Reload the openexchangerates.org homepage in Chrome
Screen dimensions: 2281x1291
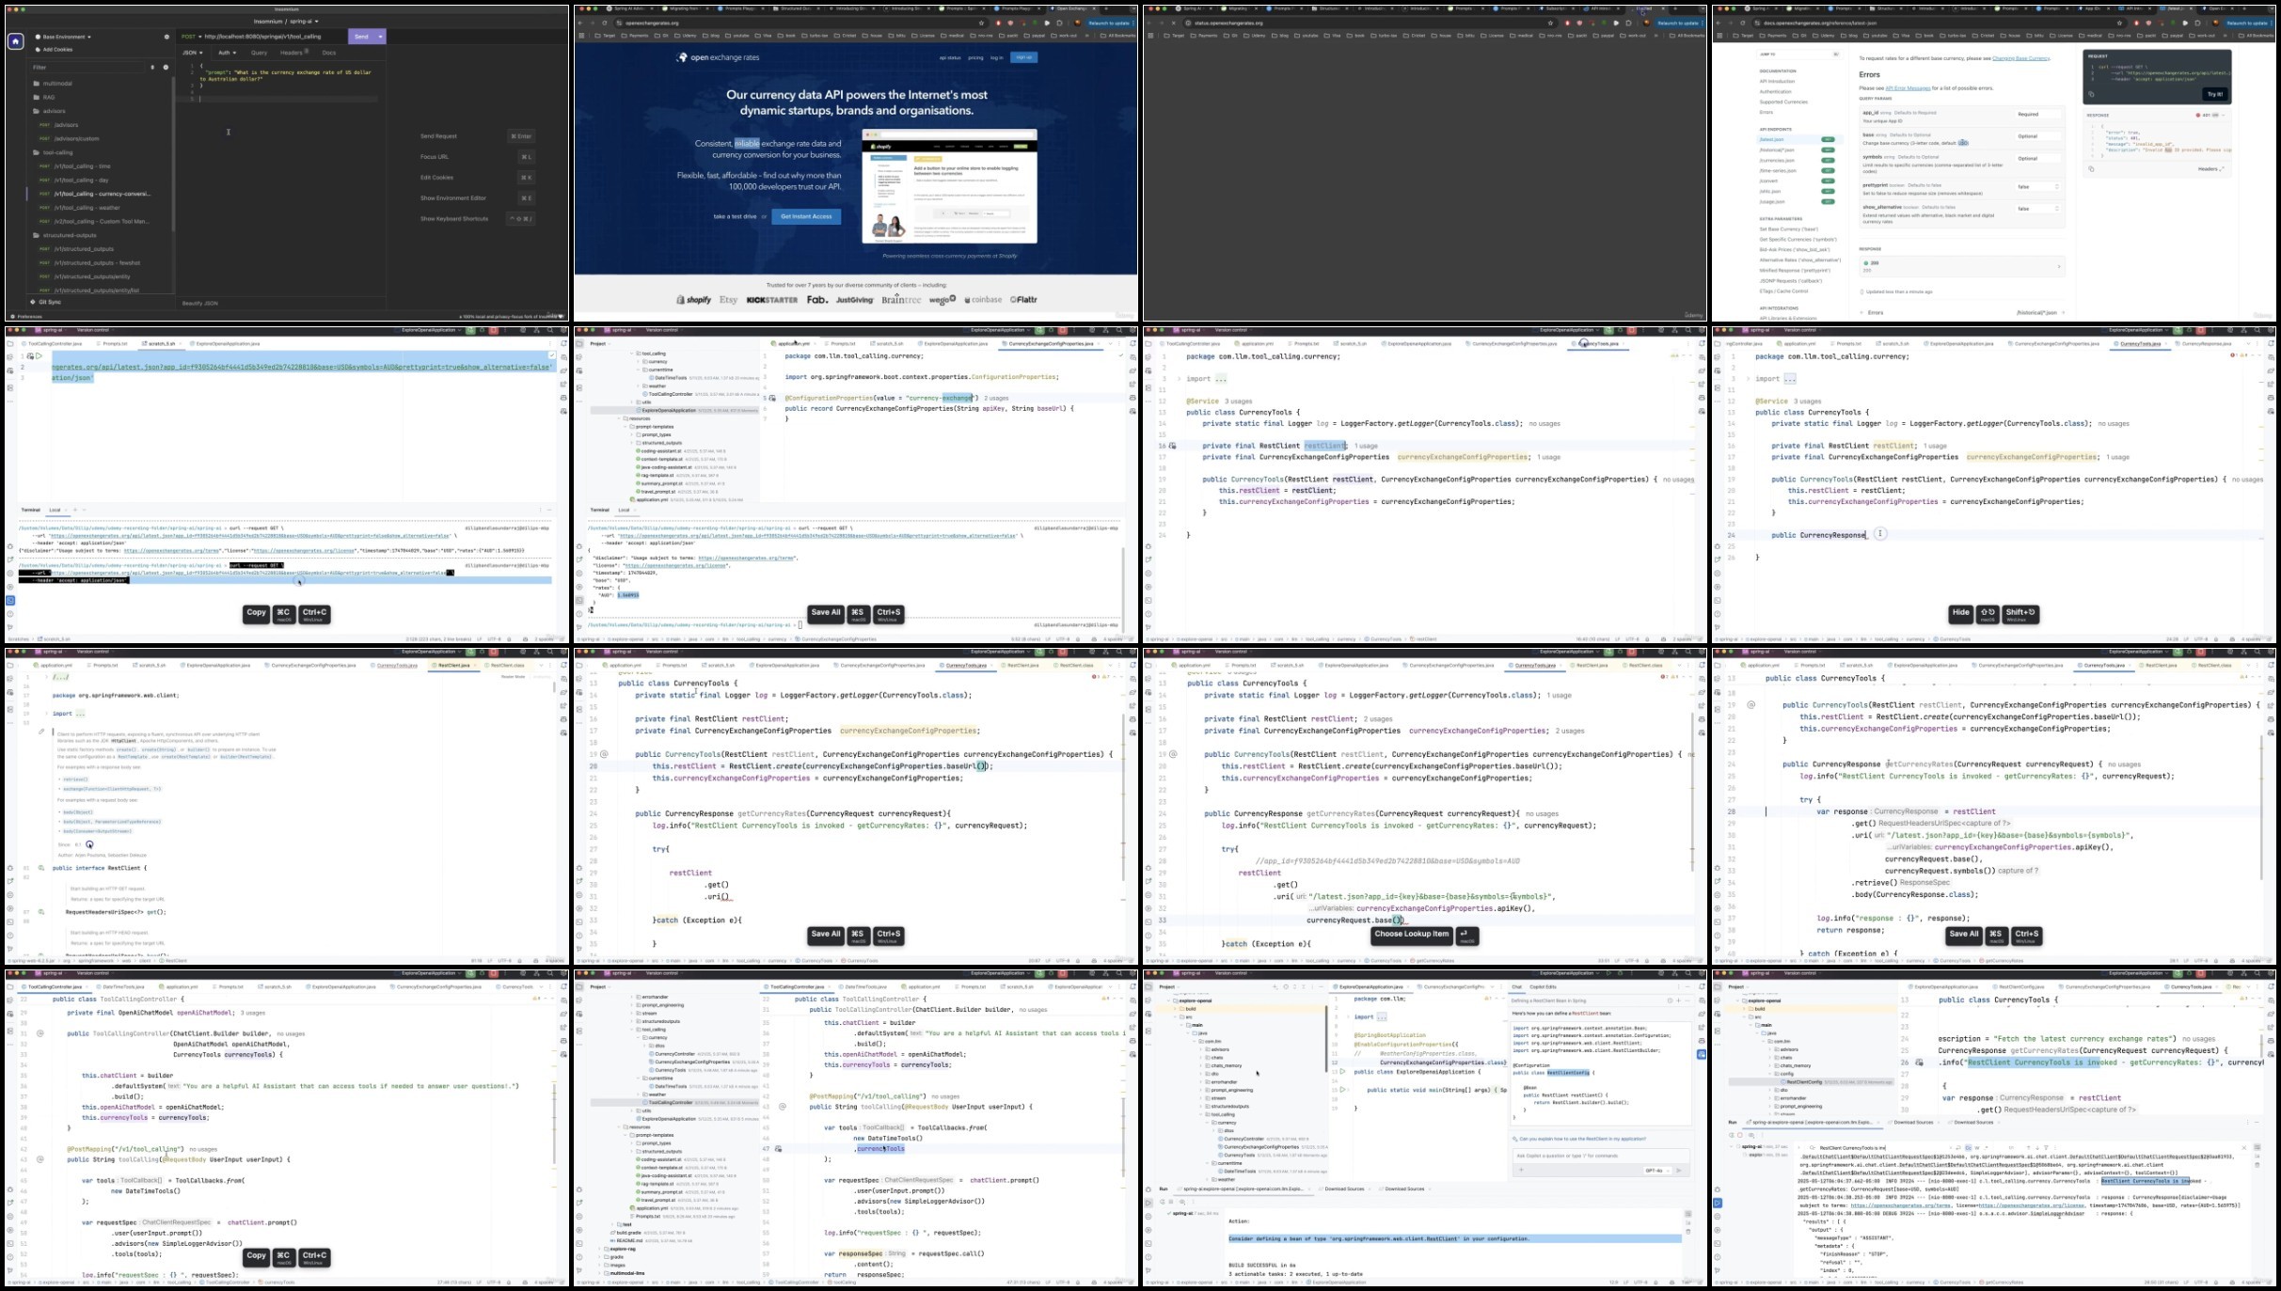(607, 23)
